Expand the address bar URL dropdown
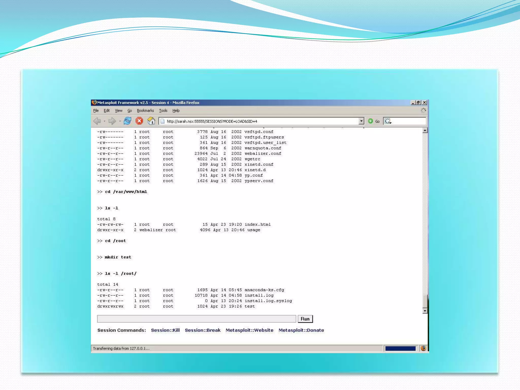520x390 pixels. click(361, 121)
